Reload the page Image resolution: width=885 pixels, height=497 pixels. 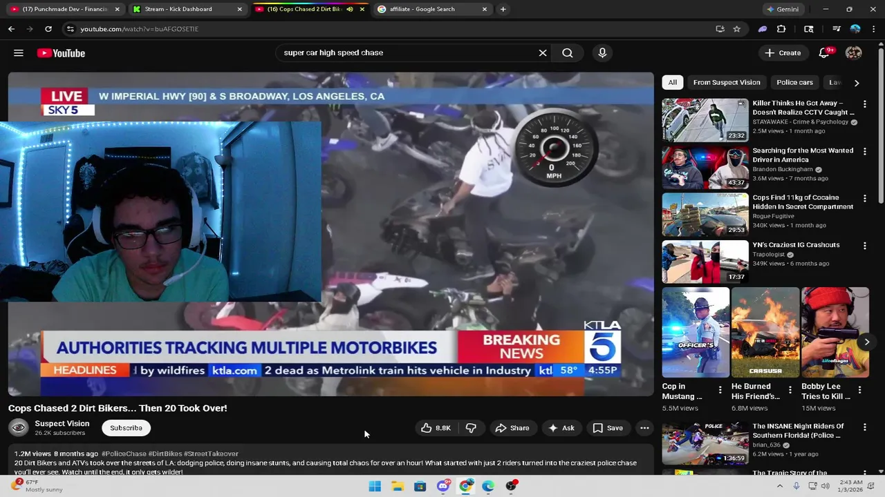click(x=48, y=29)
